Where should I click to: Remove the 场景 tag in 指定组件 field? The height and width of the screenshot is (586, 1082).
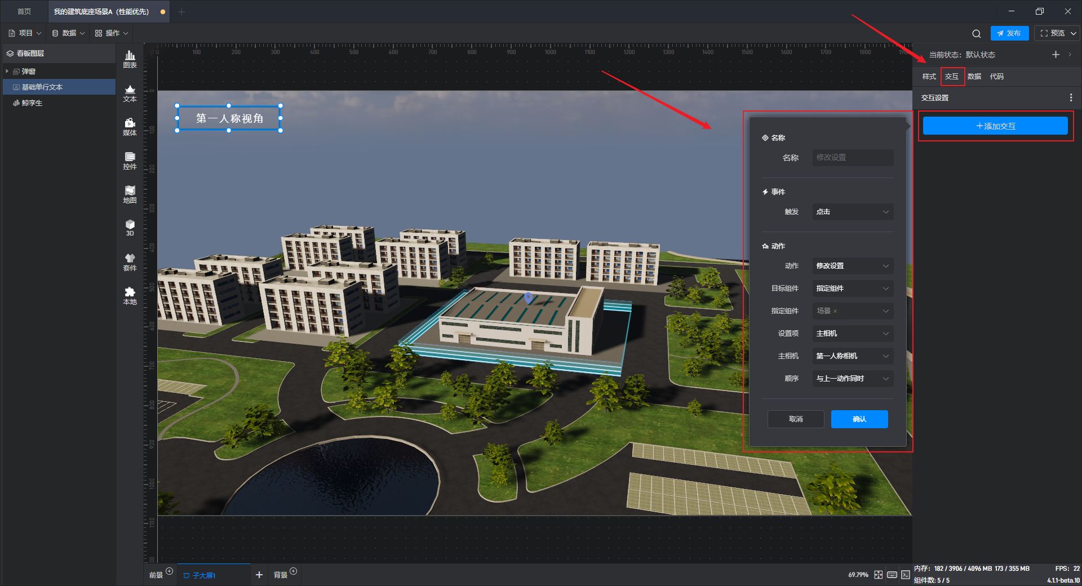pos(835,311)
